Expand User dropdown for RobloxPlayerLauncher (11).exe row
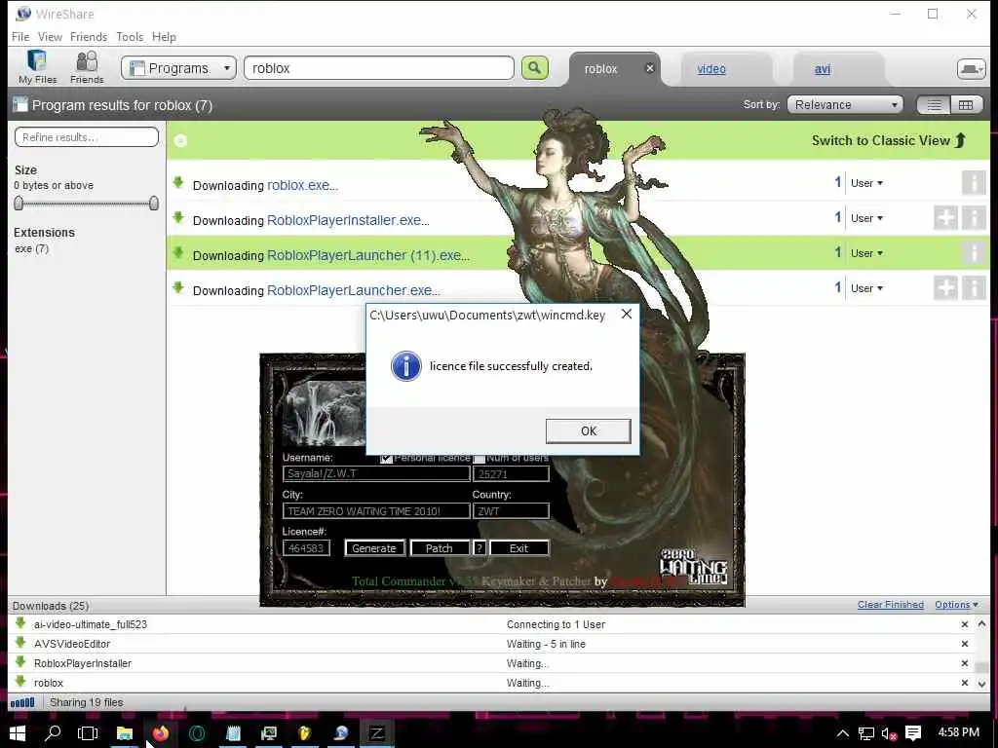 click(866, 253)
